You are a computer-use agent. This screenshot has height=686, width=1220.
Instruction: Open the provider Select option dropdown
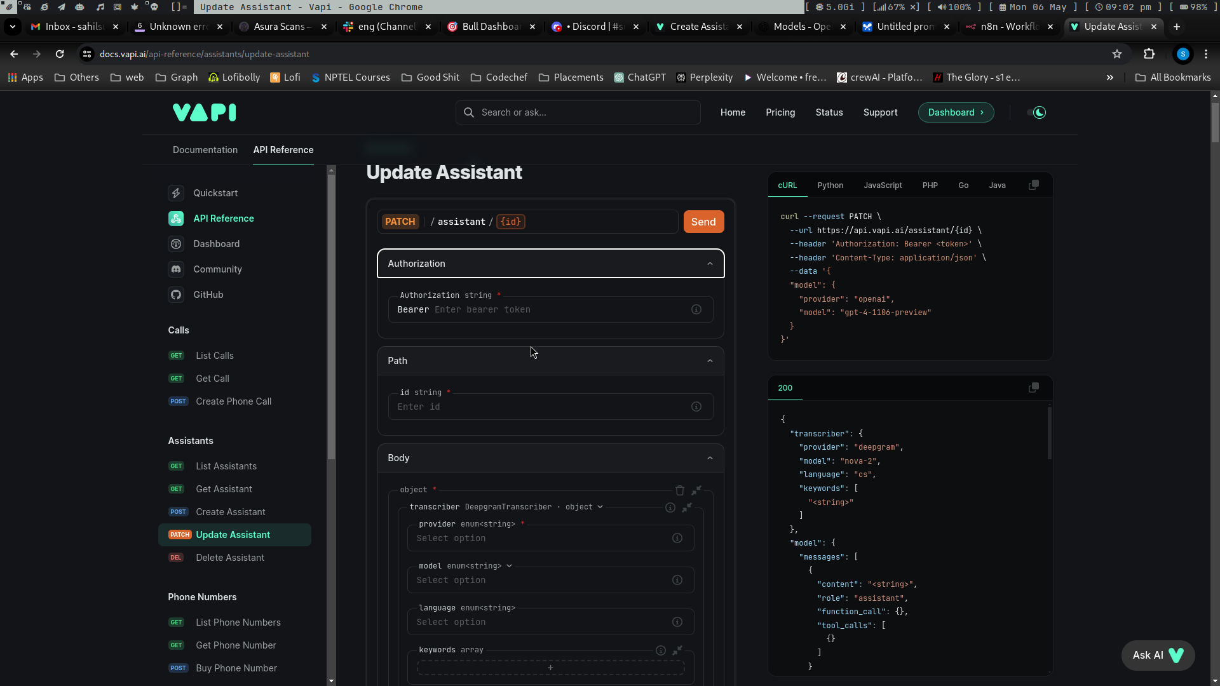540,538
